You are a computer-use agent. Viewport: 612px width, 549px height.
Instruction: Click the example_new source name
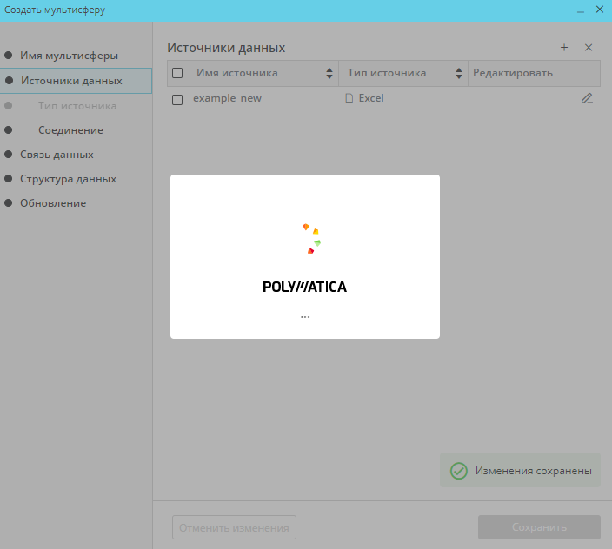(227, 98)
